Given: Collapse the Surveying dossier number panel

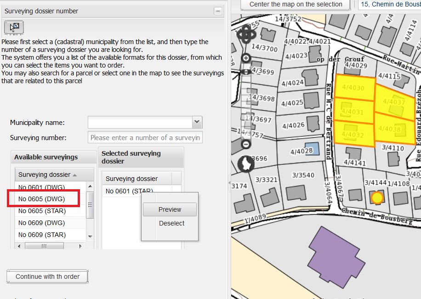Looking at the screenshot, I should [x=218, y=11].
